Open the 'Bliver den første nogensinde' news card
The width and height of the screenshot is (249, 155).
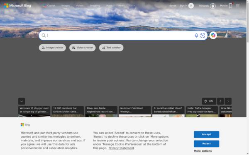click(x=101, y=112)
